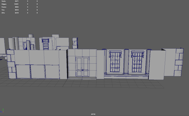Viewport: 189px width, 116px height.
Task: Select the plain wall slab left of the double door
Action: point(63,64)
